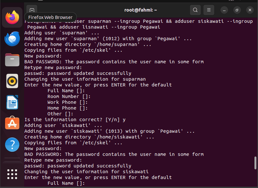The image size is (258, 188).
Task: Launch Thunderbird mail client
Action: 12,39
